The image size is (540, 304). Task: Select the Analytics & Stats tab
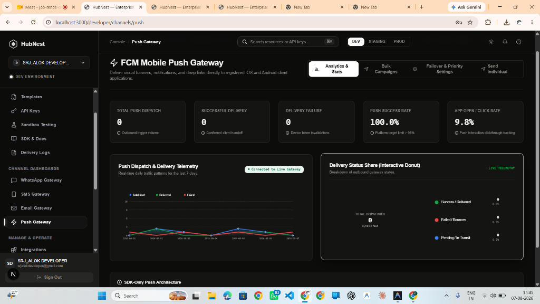point(333,69)
